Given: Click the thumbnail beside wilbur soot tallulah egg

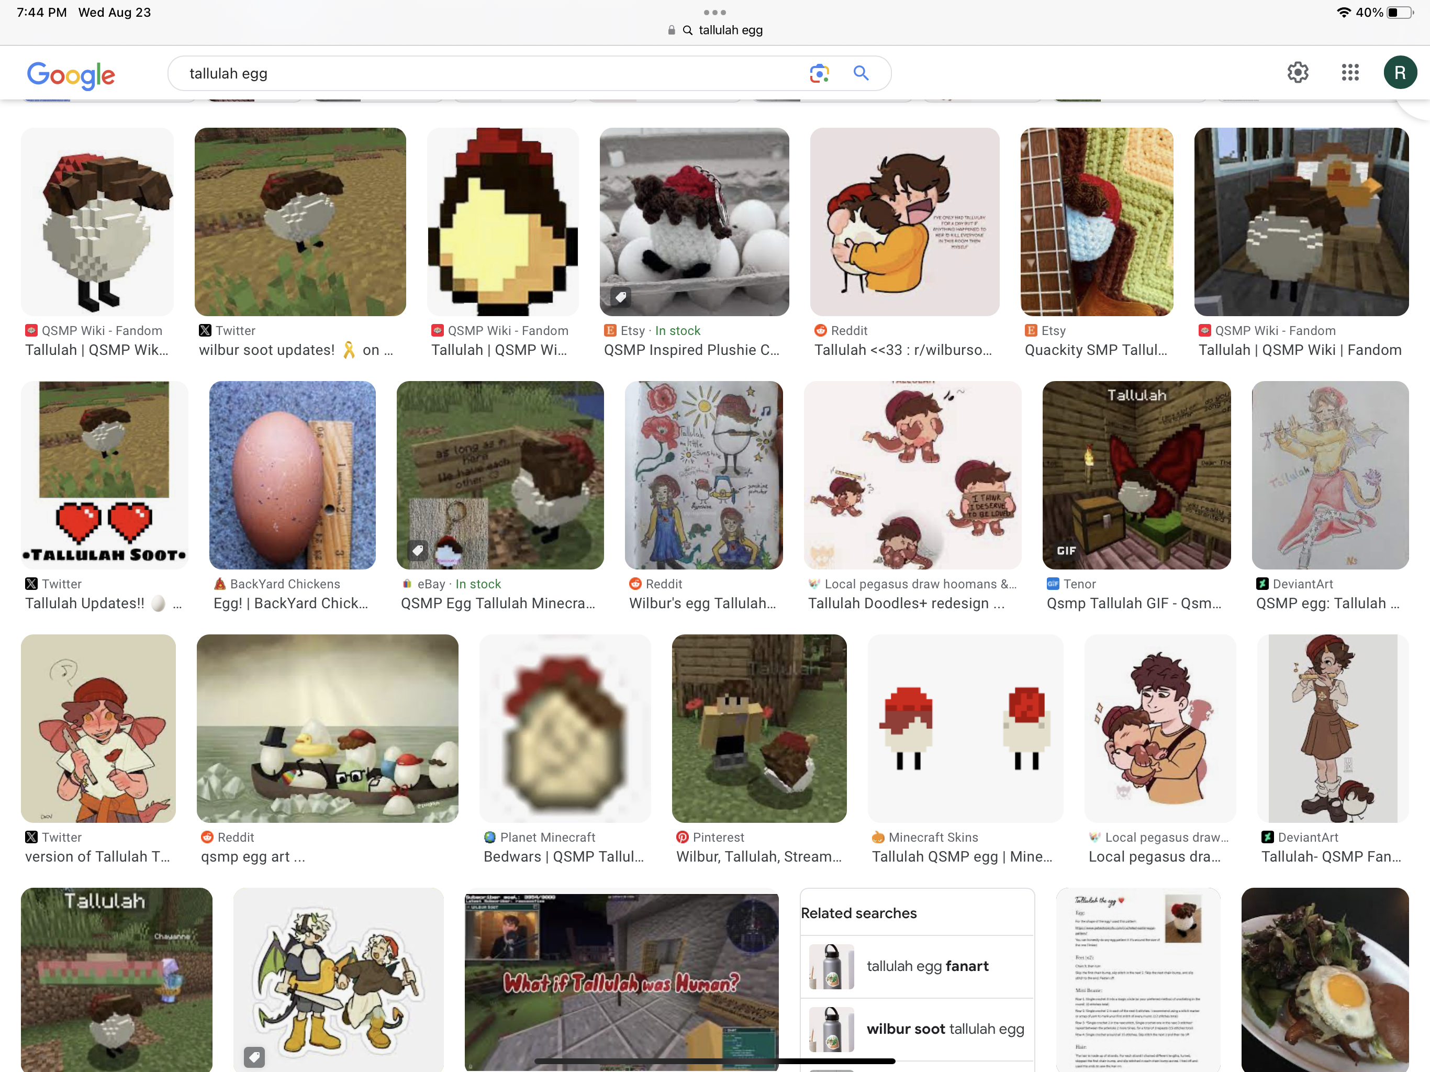Looking at the screenshot, I should click(831, 1029).
